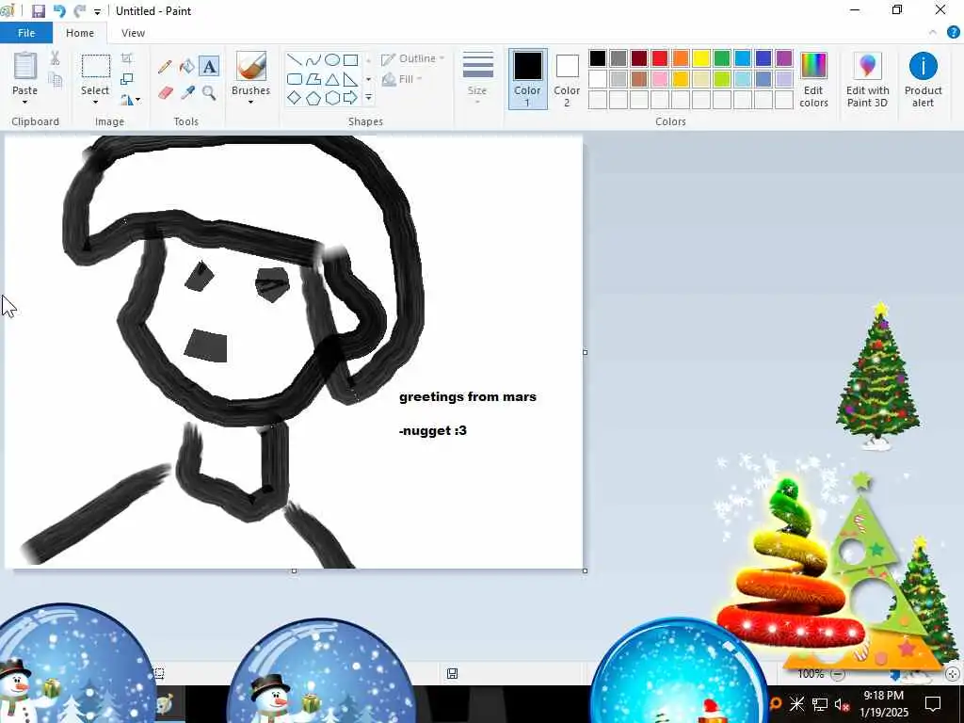Select the Pencil tool
The width and height of the screenshot is (964, 723).
[x=165, y=67]
